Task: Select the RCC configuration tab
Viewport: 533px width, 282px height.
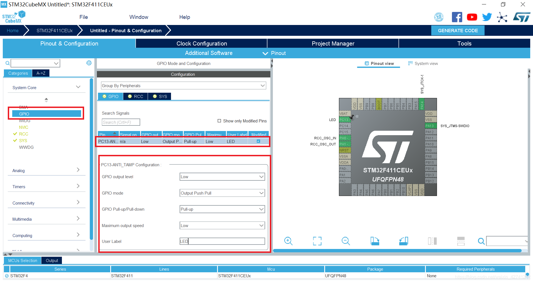Action: [x=135, y=96]
